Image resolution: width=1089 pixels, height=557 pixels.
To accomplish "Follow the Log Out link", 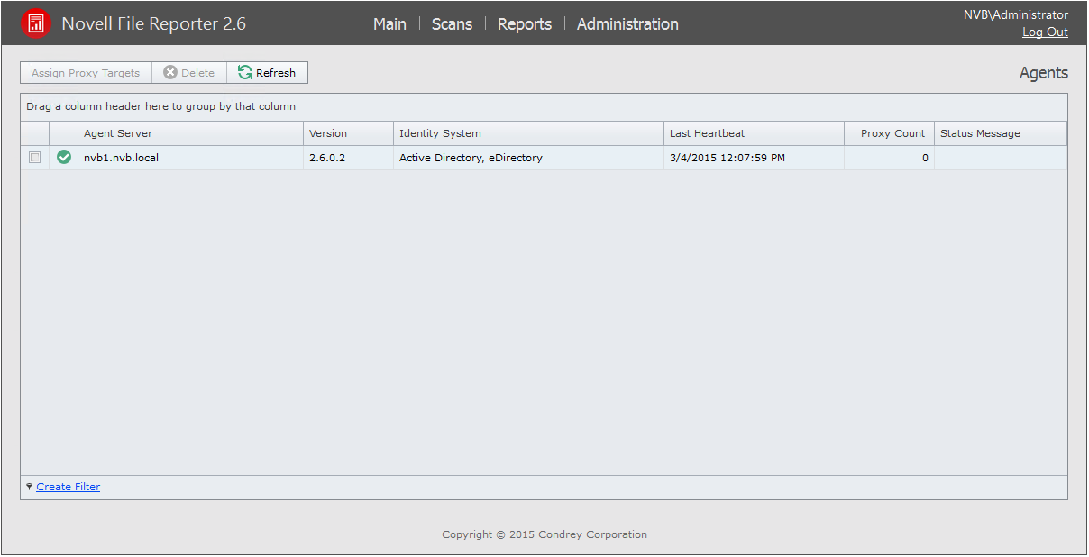I will point(1045,32).
